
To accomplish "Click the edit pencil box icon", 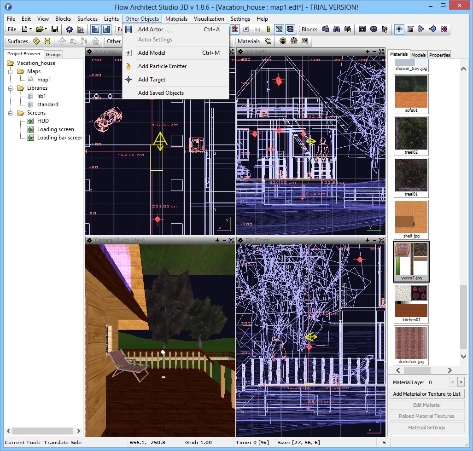I will (x=246, y=29).
